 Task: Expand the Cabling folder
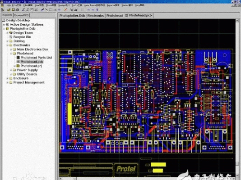pos(7,41)
